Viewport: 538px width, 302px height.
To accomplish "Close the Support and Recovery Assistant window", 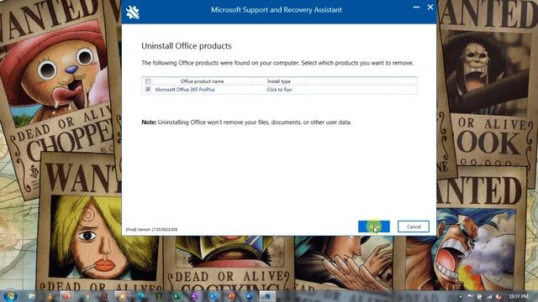I will tap(430, 8).
